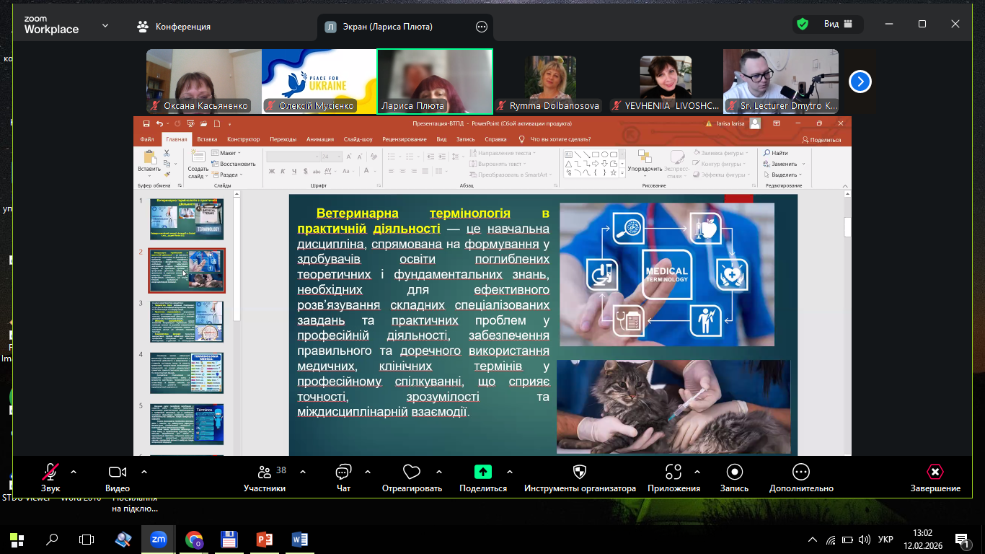Click the More options ellipsis icon
Viewport: 985px width, 554px height.
point(800,472)
